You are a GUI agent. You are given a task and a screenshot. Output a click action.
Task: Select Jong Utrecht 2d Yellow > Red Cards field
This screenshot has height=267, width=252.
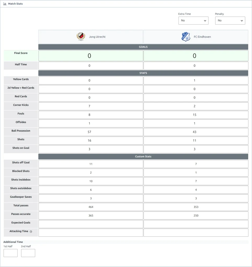(91, 89)
